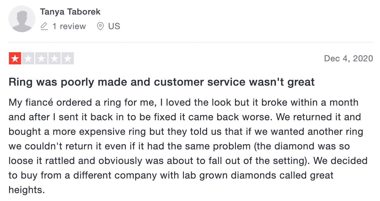Click the third grey rating star

[41, 59]
